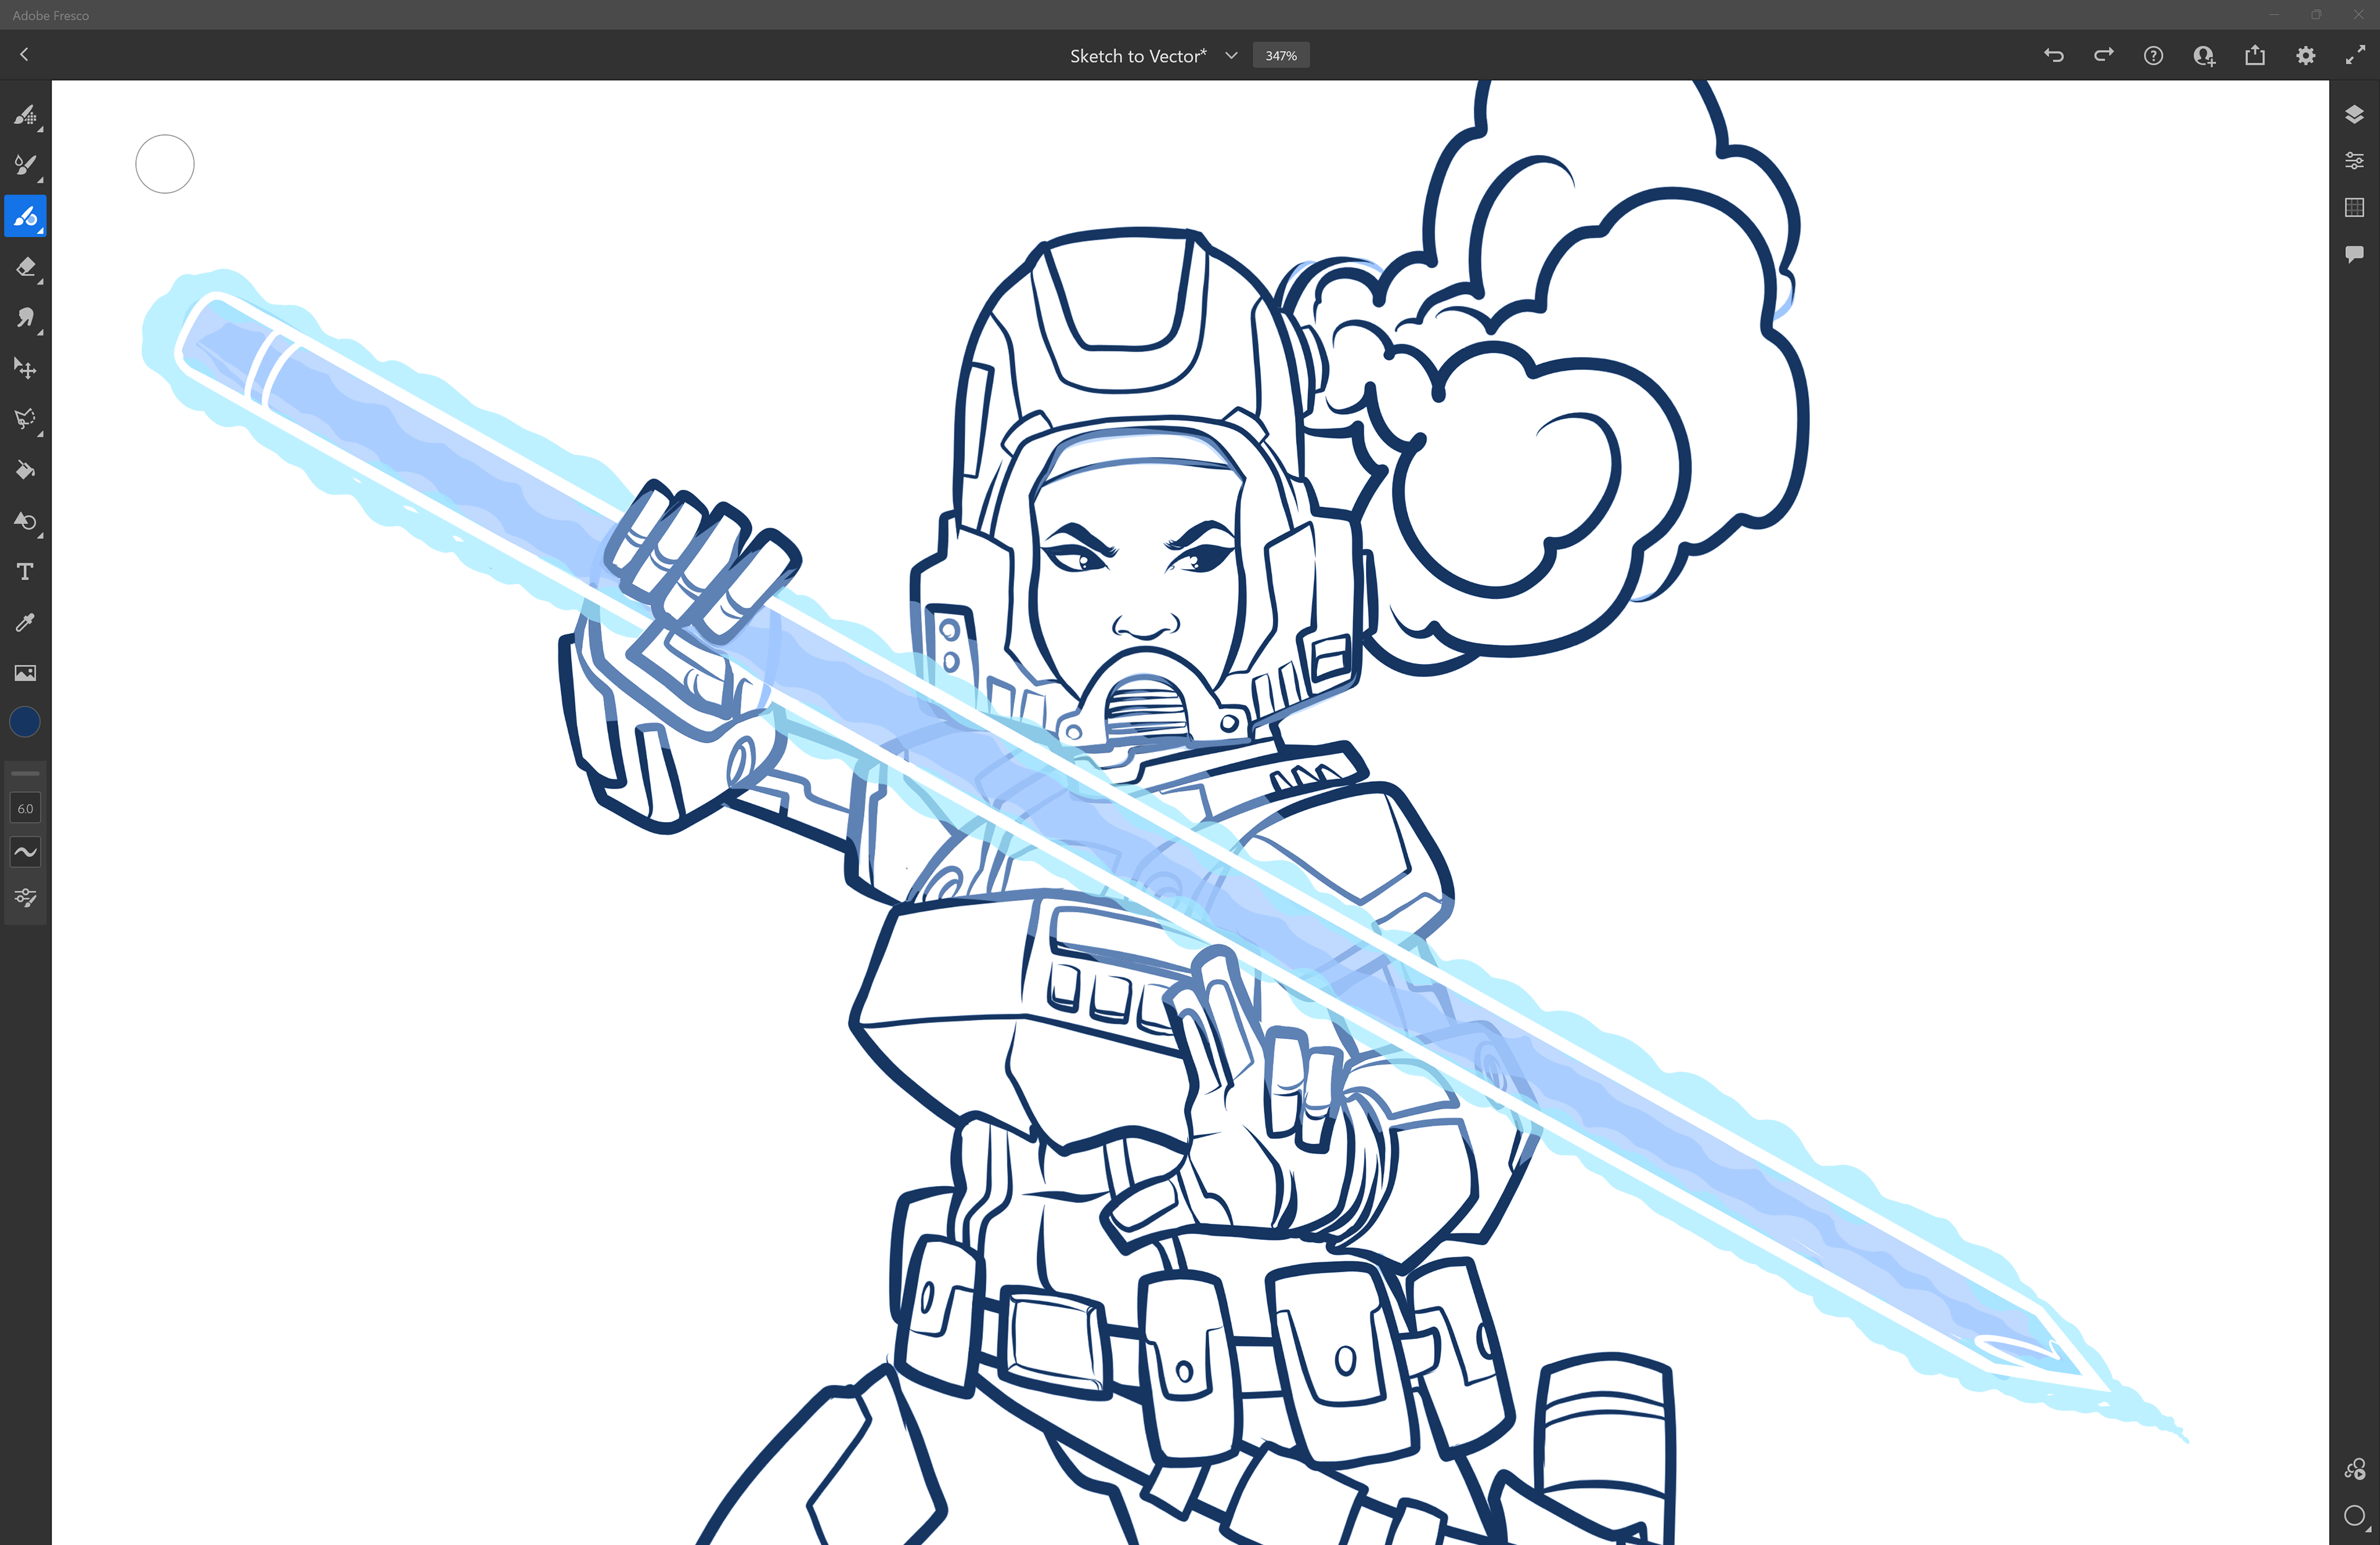Go back to home screen
The width and height of the screenshot is (2380, 1545).
coord(24,55)
